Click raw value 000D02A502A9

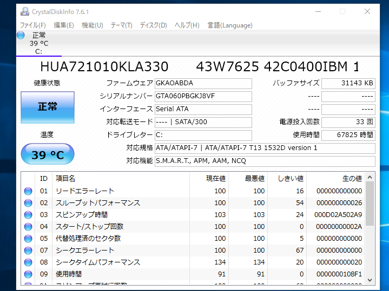point(338,215)
